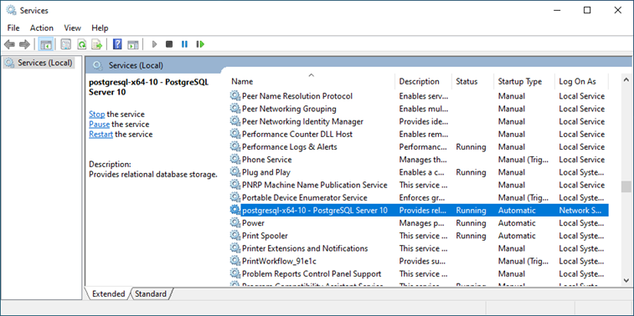Click the Stop the service link
Viewport: 634px width, 316px height.
click(x=96, y=115)
